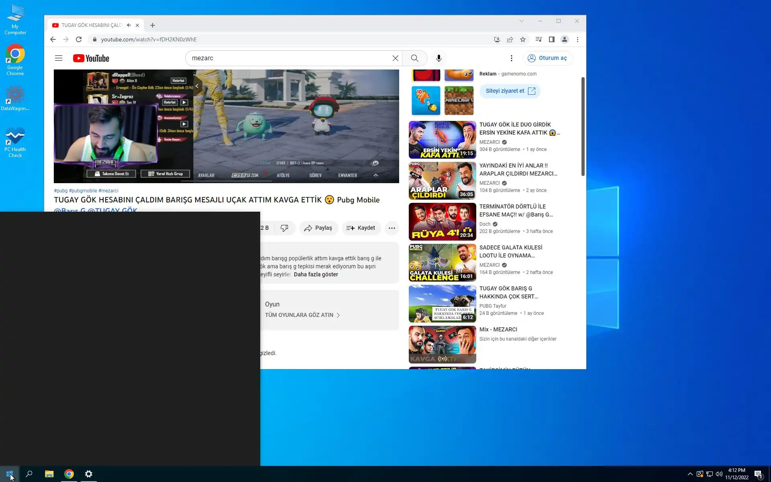Click the #pubgmobile hashtag link
Viewport: 771px width, 482px height.
(83, 191)
